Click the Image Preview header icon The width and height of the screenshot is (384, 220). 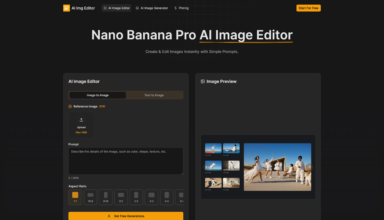(x=203, y=81)
